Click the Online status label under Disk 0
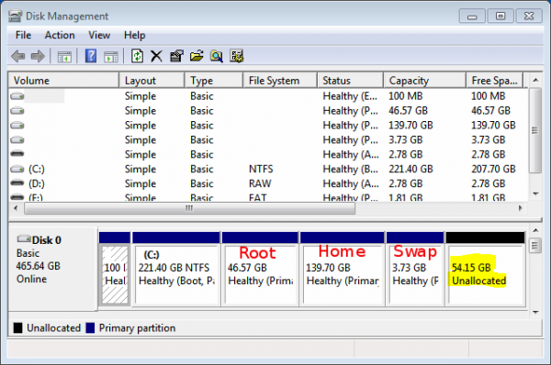The image size is (551, 365). coord(31,279)
